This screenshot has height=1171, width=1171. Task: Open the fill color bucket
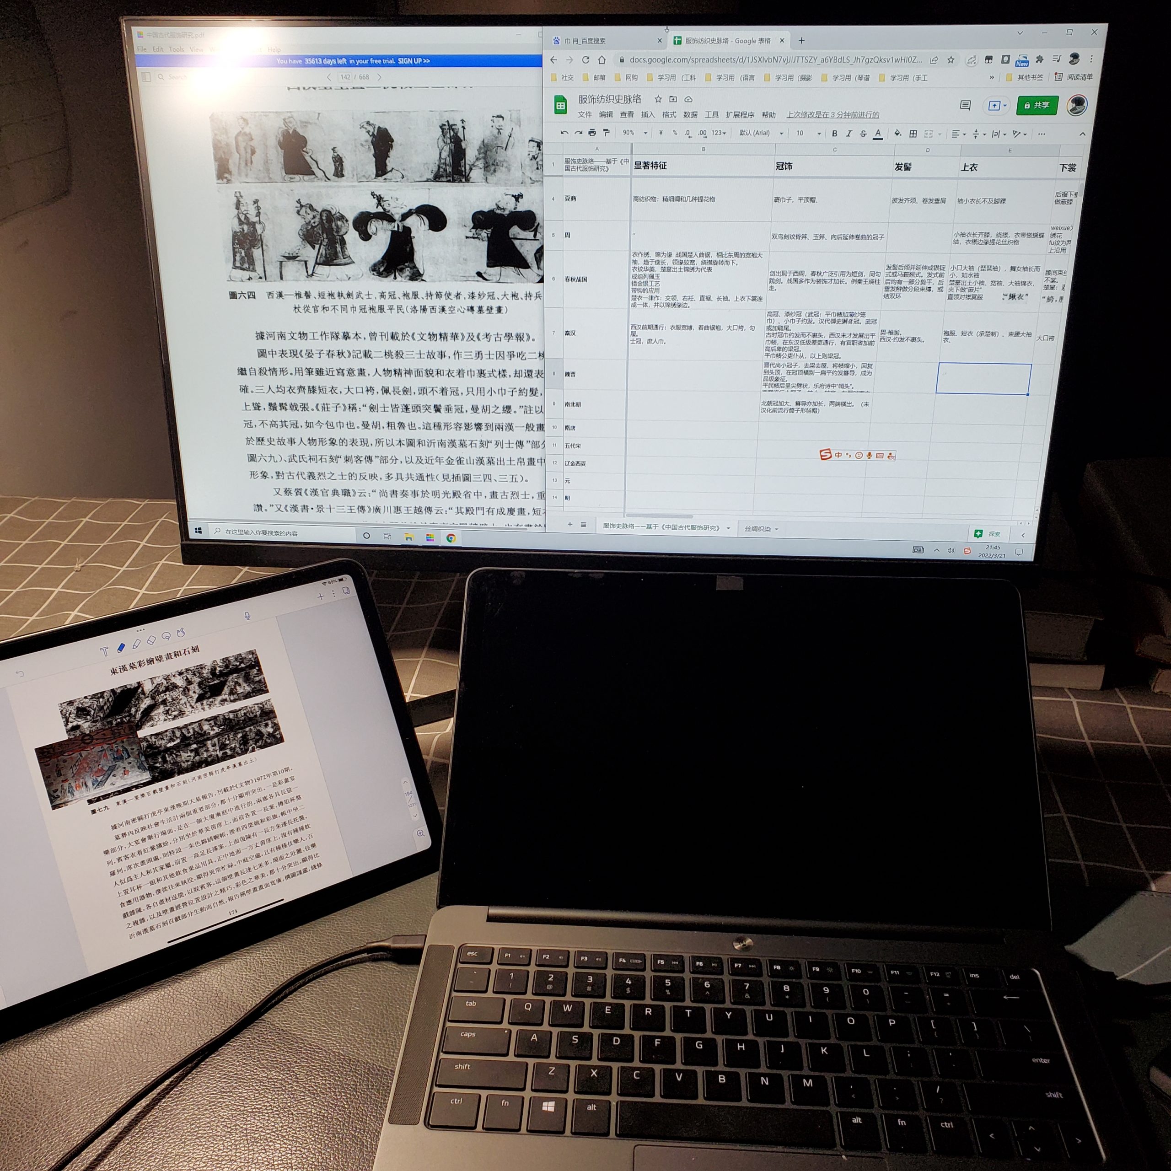(x=897, y=134)
